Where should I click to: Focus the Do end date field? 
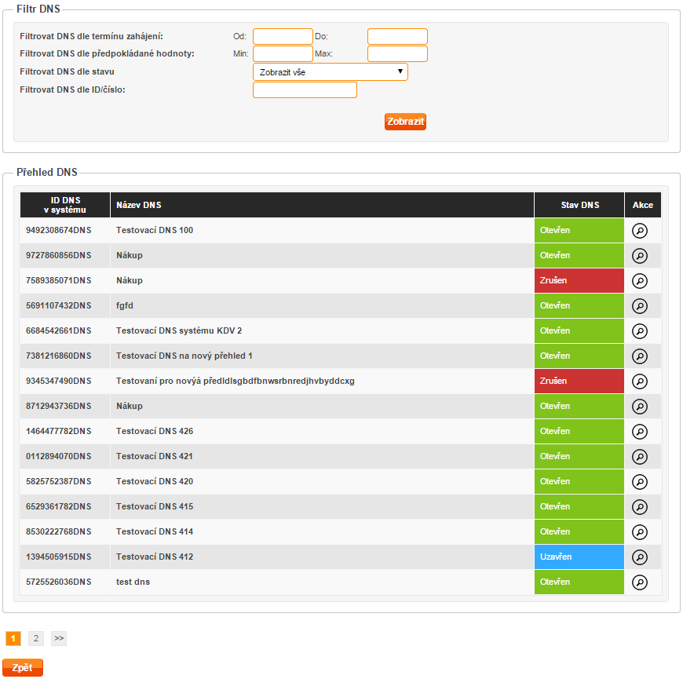pyautogui.click(x=397, y=36)
